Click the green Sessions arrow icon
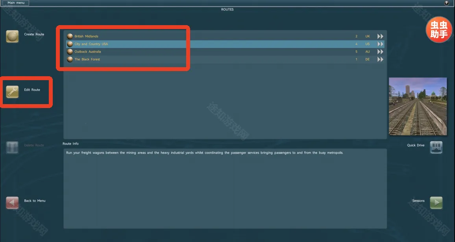 click(436, 203)
